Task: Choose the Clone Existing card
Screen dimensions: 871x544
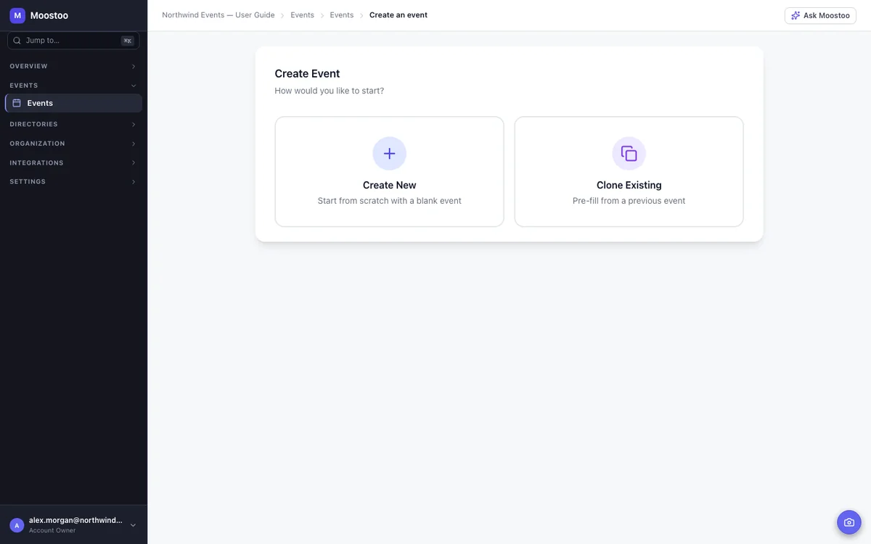Action: [x=629, y=172]
